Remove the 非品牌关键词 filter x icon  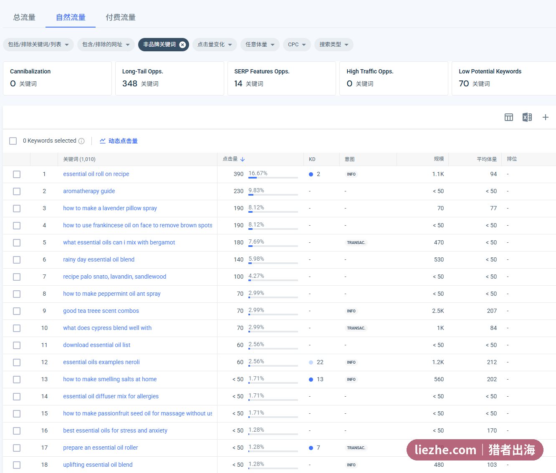[182, 45]
